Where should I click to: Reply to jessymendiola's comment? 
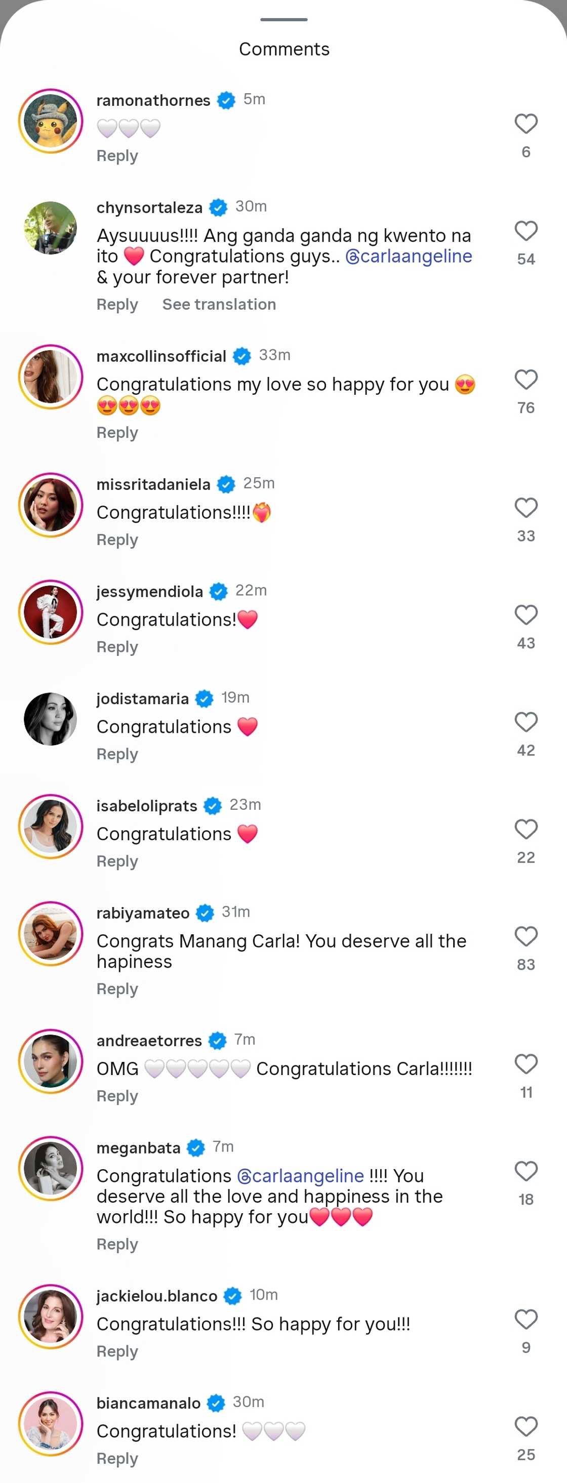[117, 646]
